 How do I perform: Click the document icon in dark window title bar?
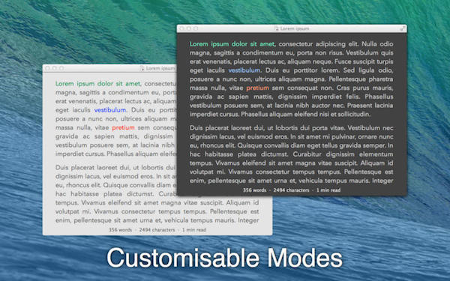276,28
